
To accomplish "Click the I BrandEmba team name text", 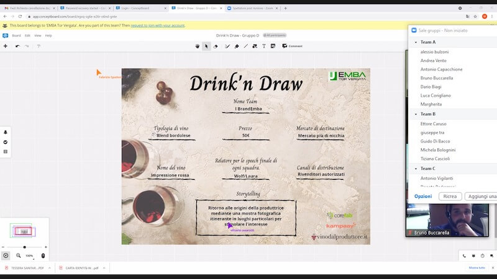I will tap(248, 109).
